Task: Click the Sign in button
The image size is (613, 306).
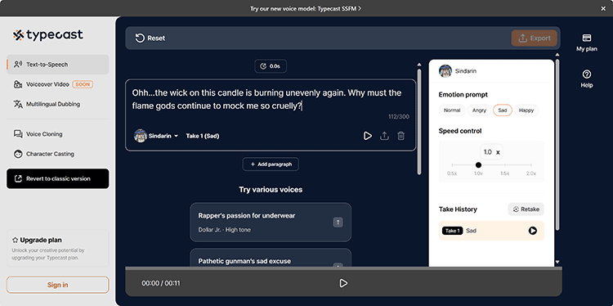Action: (57, 285)
